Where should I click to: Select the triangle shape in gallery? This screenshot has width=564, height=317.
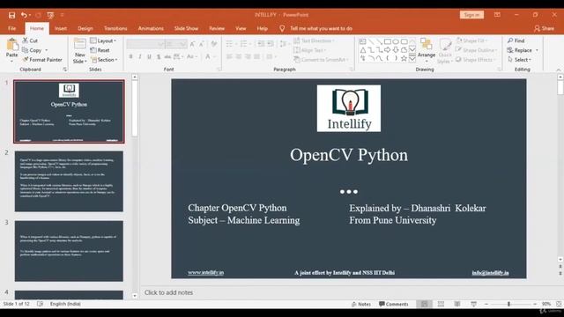(x=362, y=50)
